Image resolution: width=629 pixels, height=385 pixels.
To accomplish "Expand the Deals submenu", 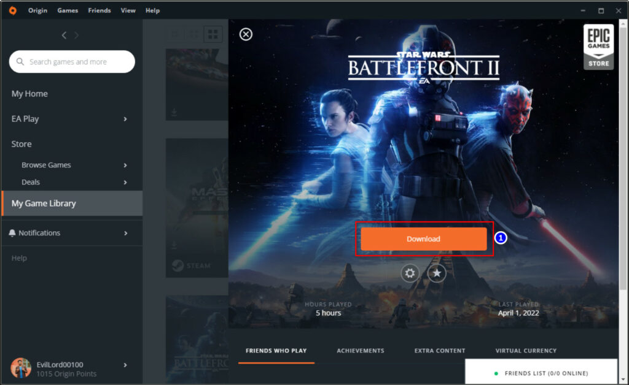I will click(125, 182).
